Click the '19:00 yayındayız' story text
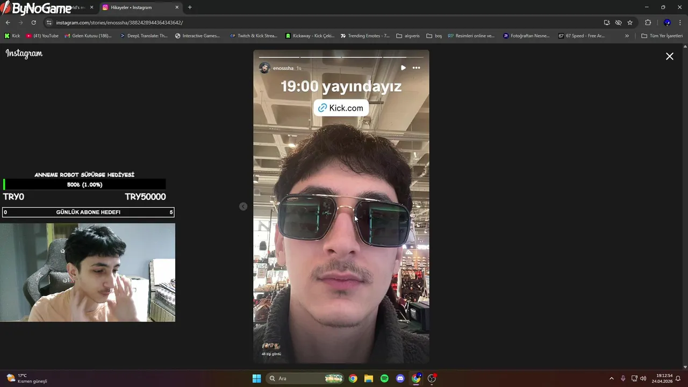688x387 pixels. click(x=341, y=87)
